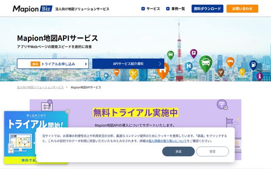Open the Mapion Biz logo homepage
The width and height of the screenshot is (271, 169).
(33, 9)
